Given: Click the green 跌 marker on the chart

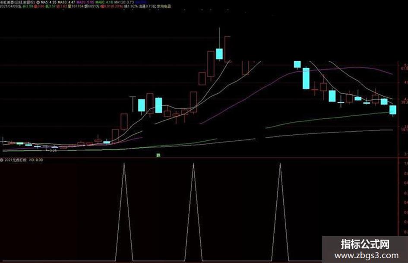Looking at the screenshot, I should 158,155.
